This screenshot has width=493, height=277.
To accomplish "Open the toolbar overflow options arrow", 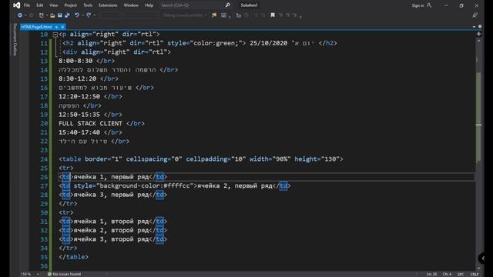I will [300, 16].
